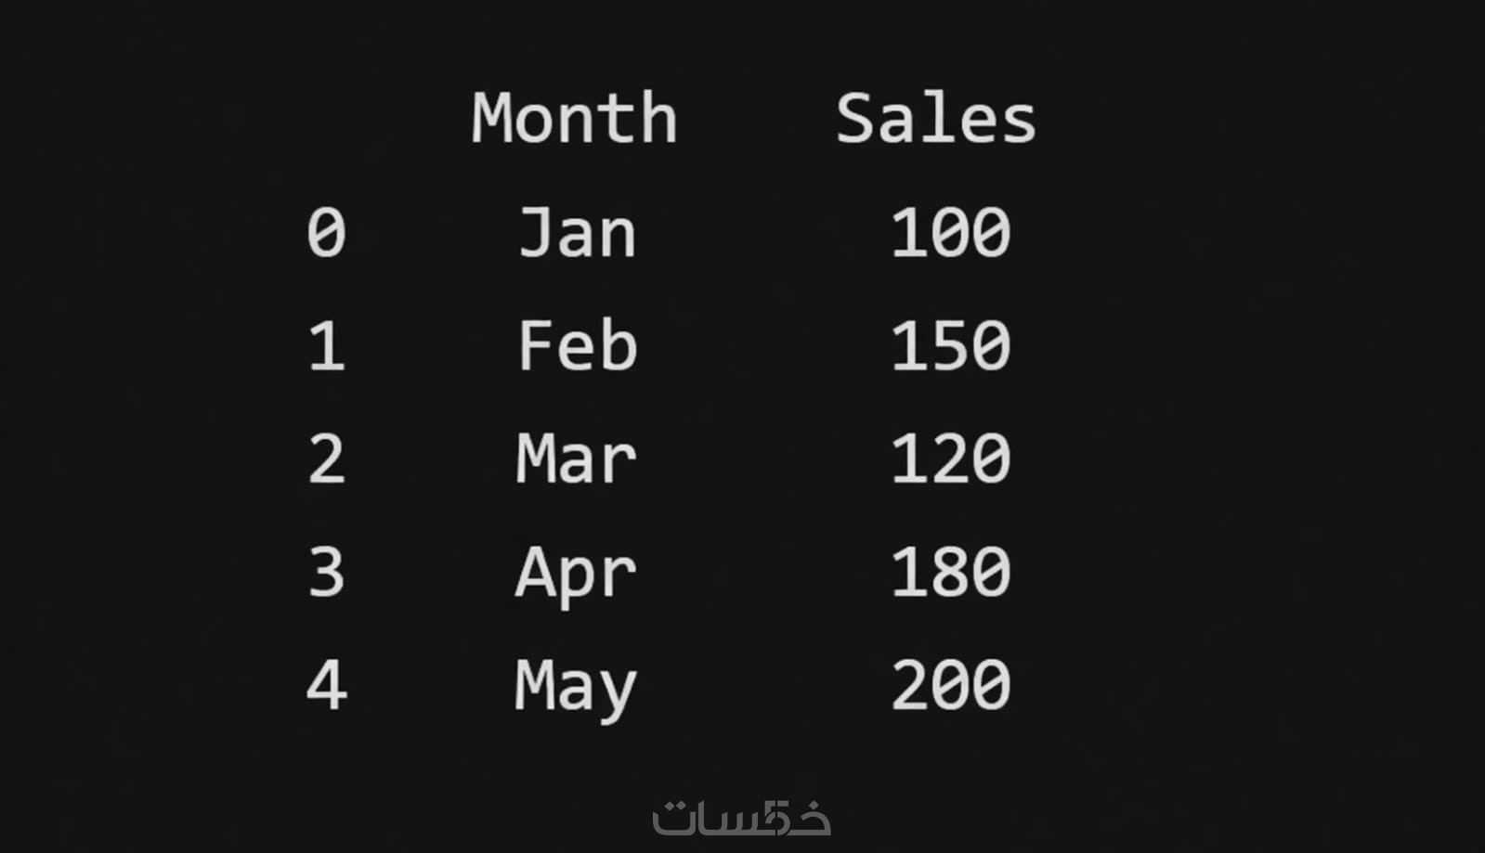Image resolution: width=1485 pixels, height=853 pixels.
Task: Click the Sales column header
Action: [935, 119]
